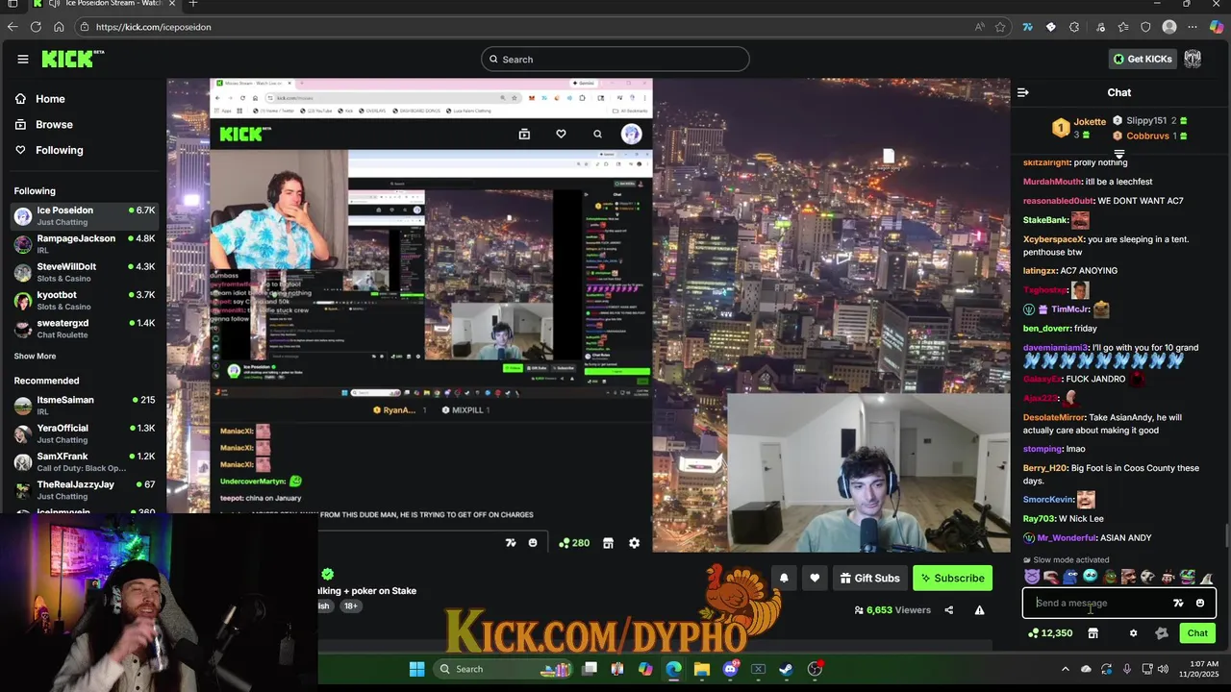1231x692 pixels.
Task: Open Edge browser essentials shield icon
Action: click(x=1145, y=27)
